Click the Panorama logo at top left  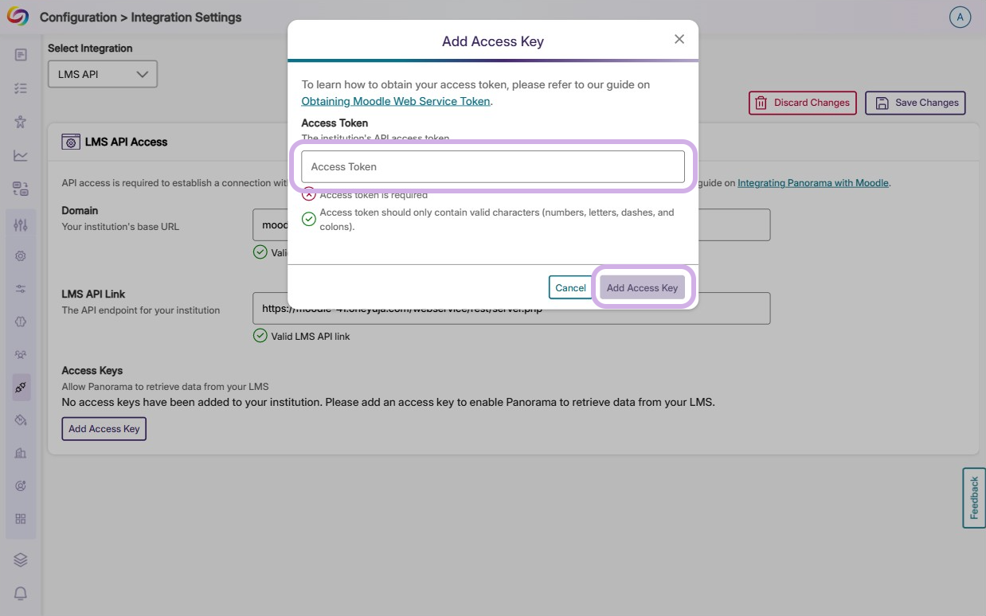18,17
